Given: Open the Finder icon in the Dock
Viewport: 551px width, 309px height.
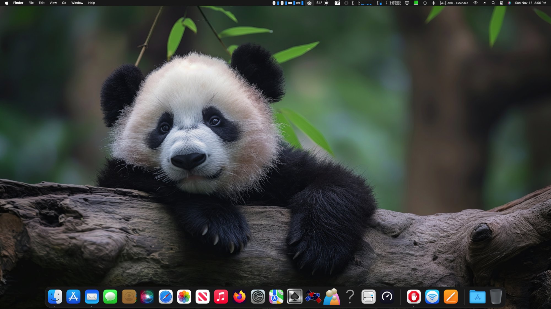Looking at the screenshot, I should point(55,297).
